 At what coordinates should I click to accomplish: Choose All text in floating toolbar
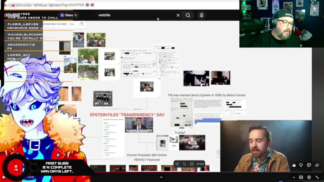pyautogui.click(x=200, y=164)
